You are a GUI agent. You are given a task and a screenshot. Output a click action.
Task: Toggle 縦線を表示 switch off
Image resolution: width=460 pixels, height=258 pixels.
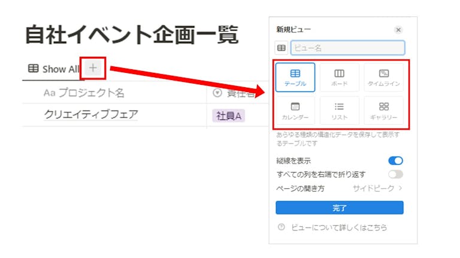click(395, 161)
